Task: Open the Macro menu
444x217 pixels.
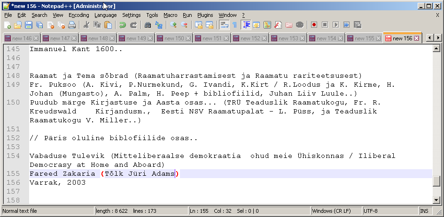Action: [171, 15]
